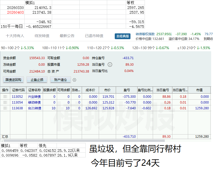Open row menu icon for 兴业转债

(x=5, y=97)
